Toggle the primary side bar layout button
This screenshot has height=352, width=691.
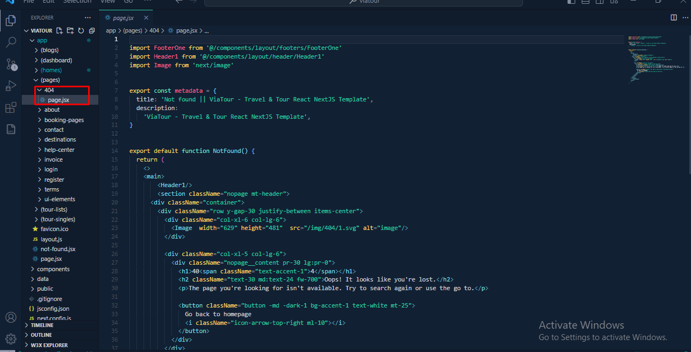point(571,2)
